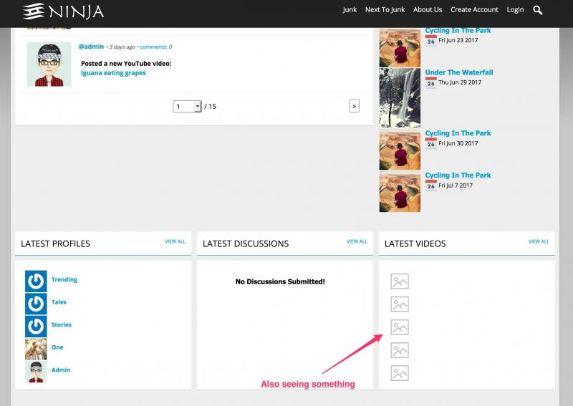The width and height of the screenshot is (573, 406).
Task: Click the Login link
Action: 515,10
